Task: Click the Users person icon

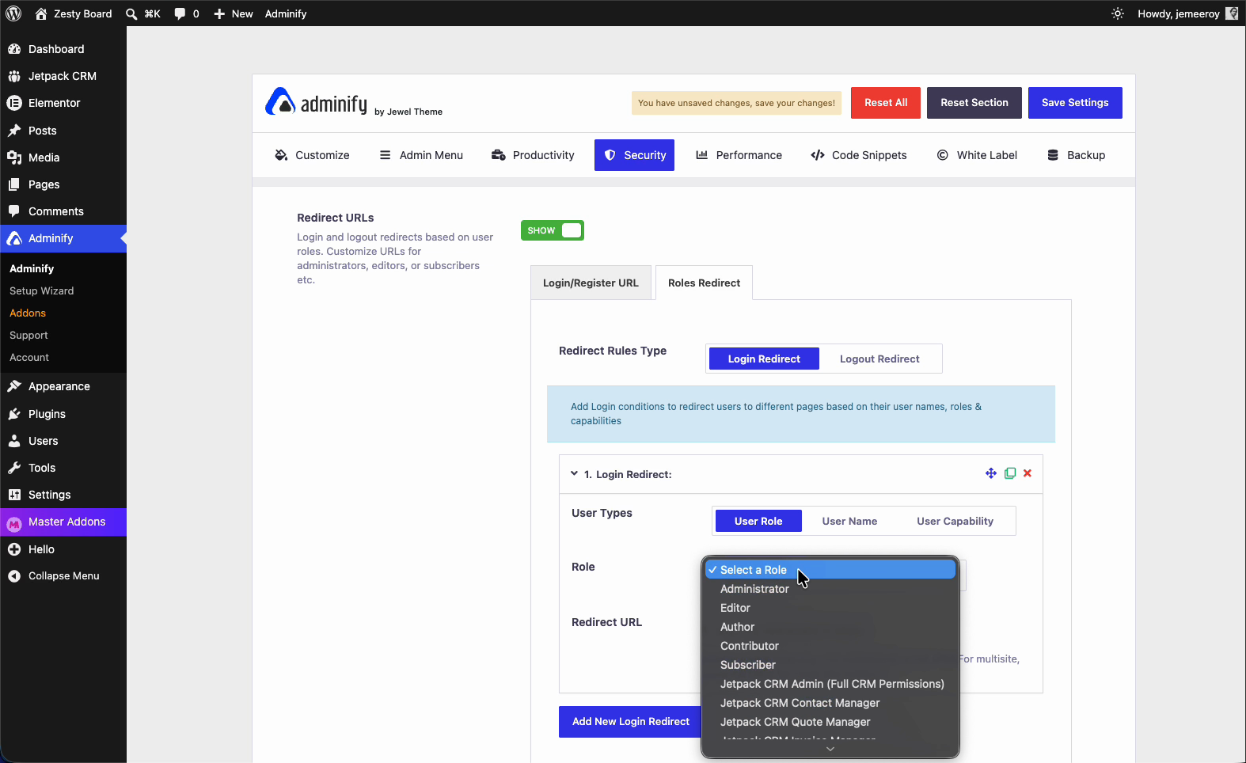Action: point(14,441)
